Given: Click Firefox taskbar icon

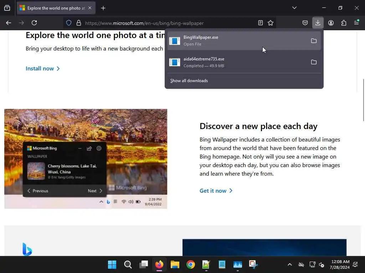Looking at the screenshot, I should pyautogui.click(x=159, y=264).
